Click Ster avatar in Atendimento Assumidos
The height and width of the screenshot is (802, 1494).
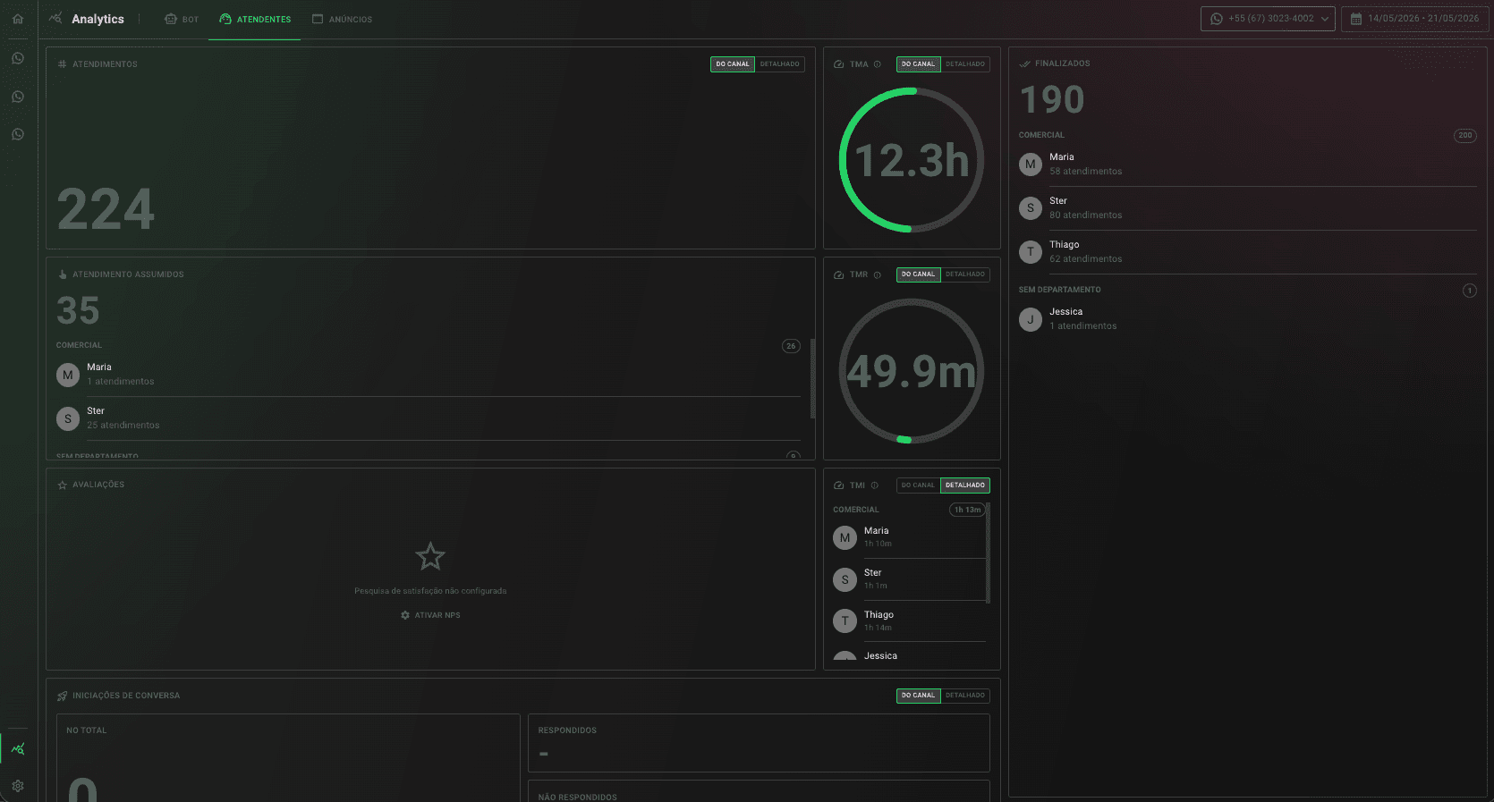point(68,418)
